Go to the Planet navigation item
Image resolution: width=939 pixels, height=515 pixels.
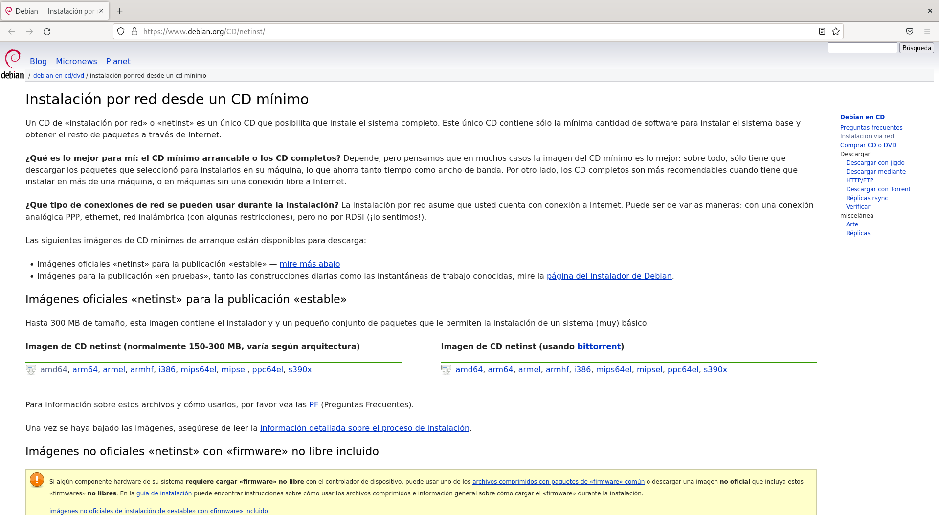(x=118, y=62)
